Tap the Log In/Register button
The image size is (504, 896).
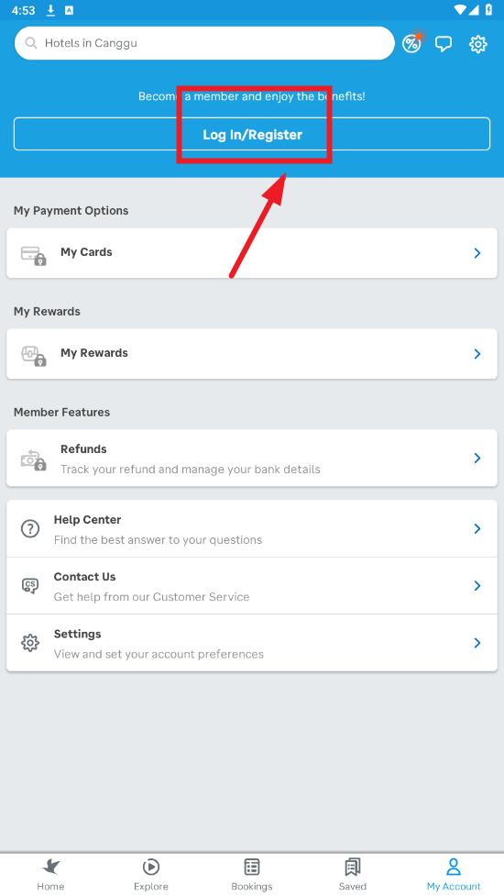pyautogui.click(x=252, y=134)
